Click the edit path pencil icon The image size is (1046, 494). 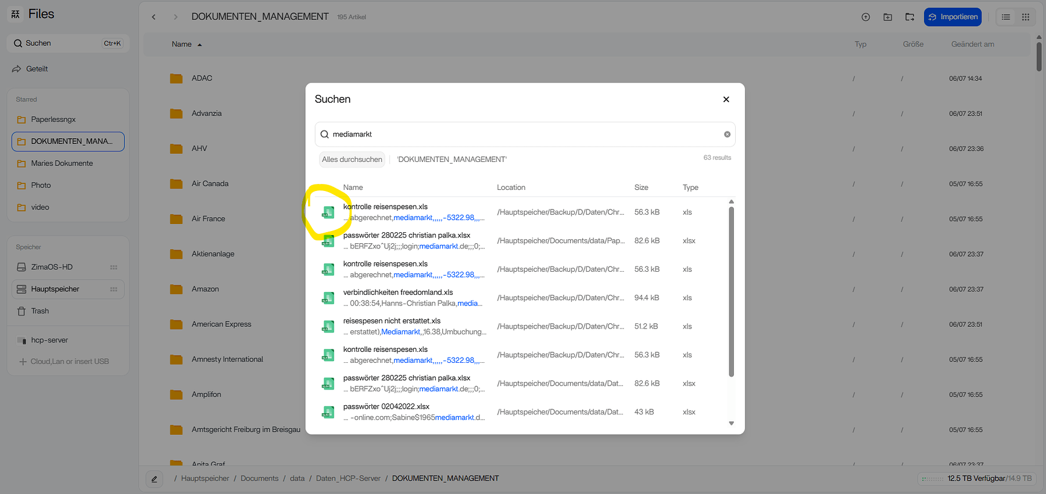[154, 479]
